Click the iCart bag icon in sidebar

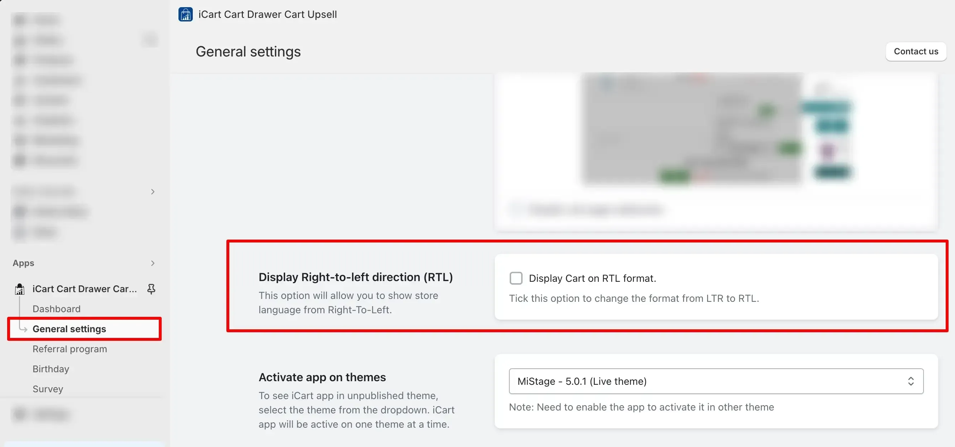click(x=20, y=289)
